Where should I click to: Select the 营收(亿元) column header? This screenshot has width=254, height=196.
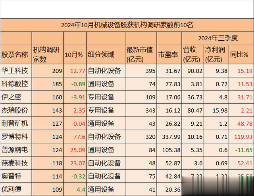point(193,55)
